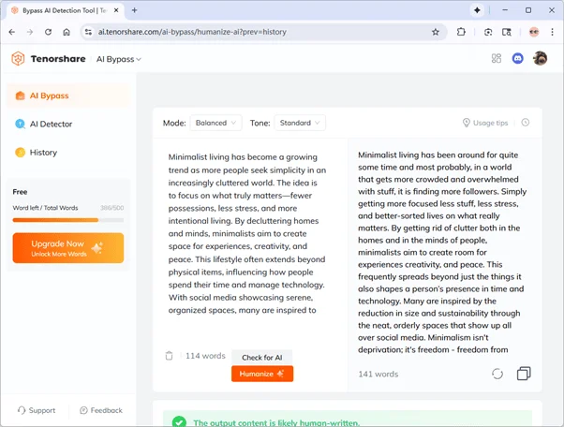Click the address bar URL
The height and width of the screenshot is (427, 564).
[192, 32]
